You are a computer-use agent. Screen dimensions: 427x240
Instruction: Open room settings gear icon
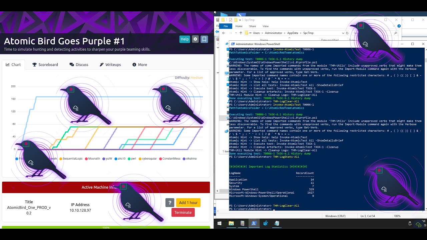click(195, 39)
